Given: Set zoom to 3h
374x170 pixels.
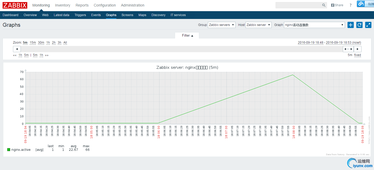Looking at the screenshot, I should (59, 43).
